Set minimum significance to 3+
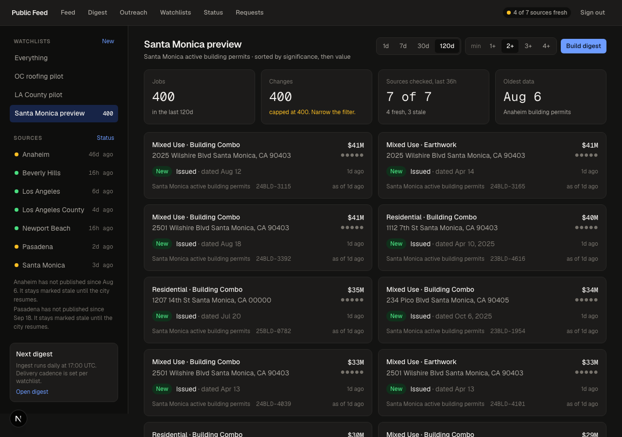This screenshot has width=622, height=437. point(528,46)
